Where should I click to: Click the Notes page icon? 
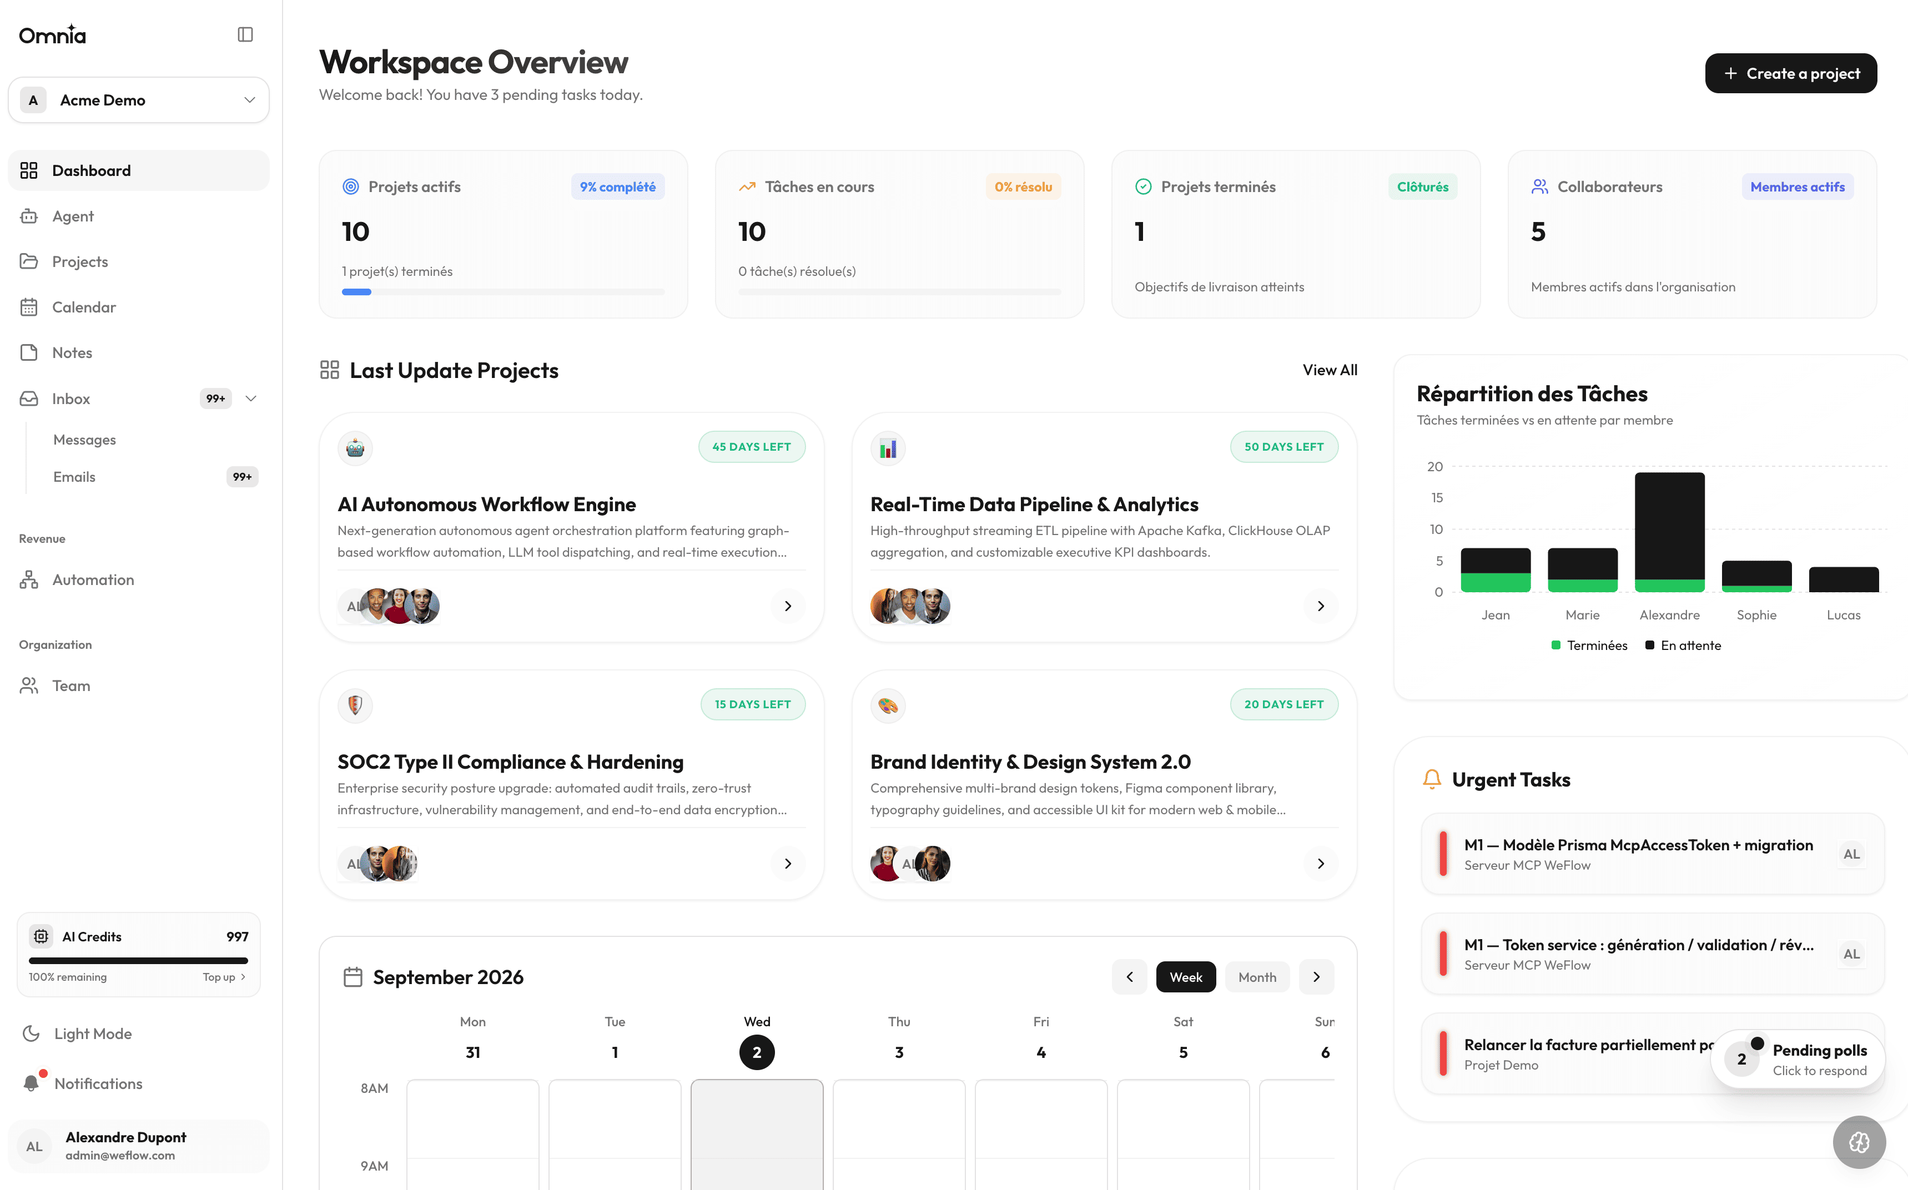pyautogui.click(x=29, y=352)
